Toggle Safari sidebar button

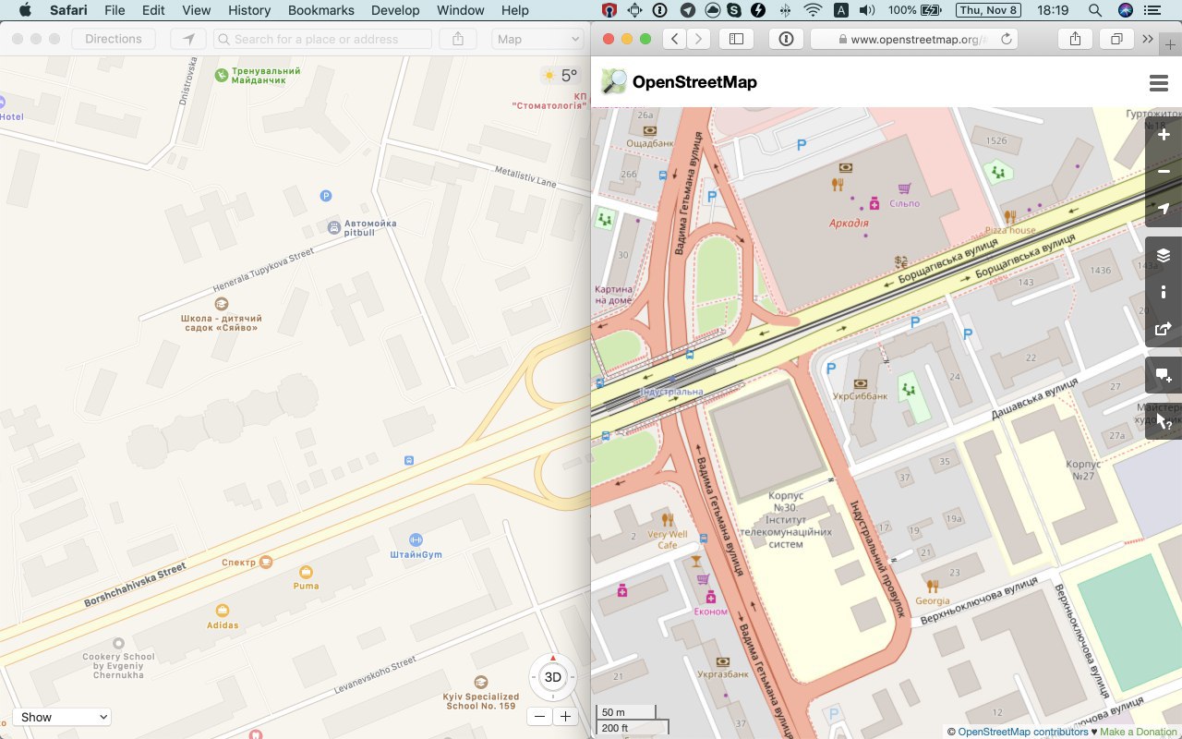tap(737, 39)
